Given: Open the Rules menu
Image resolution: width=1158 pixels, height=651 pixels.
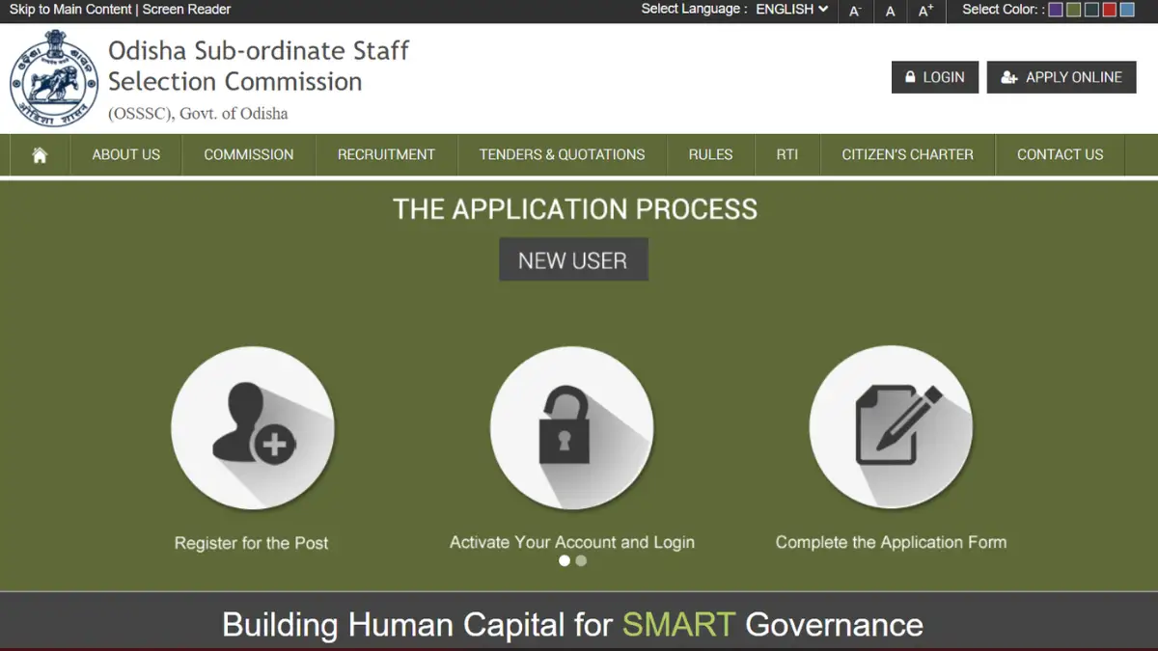Looking at the screenshot, I should coord(711,154).
